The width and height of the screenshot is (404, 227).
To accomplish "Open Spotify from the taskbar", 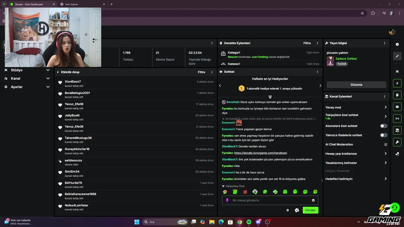I will tap(249, 222).
